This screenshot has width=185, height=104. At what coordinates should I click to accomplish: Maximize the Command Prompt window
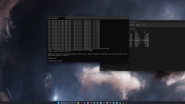[124, 18]
